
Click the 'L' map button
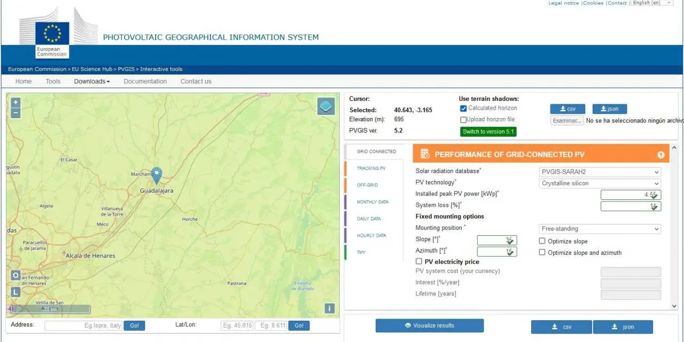pyautogui.click(x=15, y=292)
